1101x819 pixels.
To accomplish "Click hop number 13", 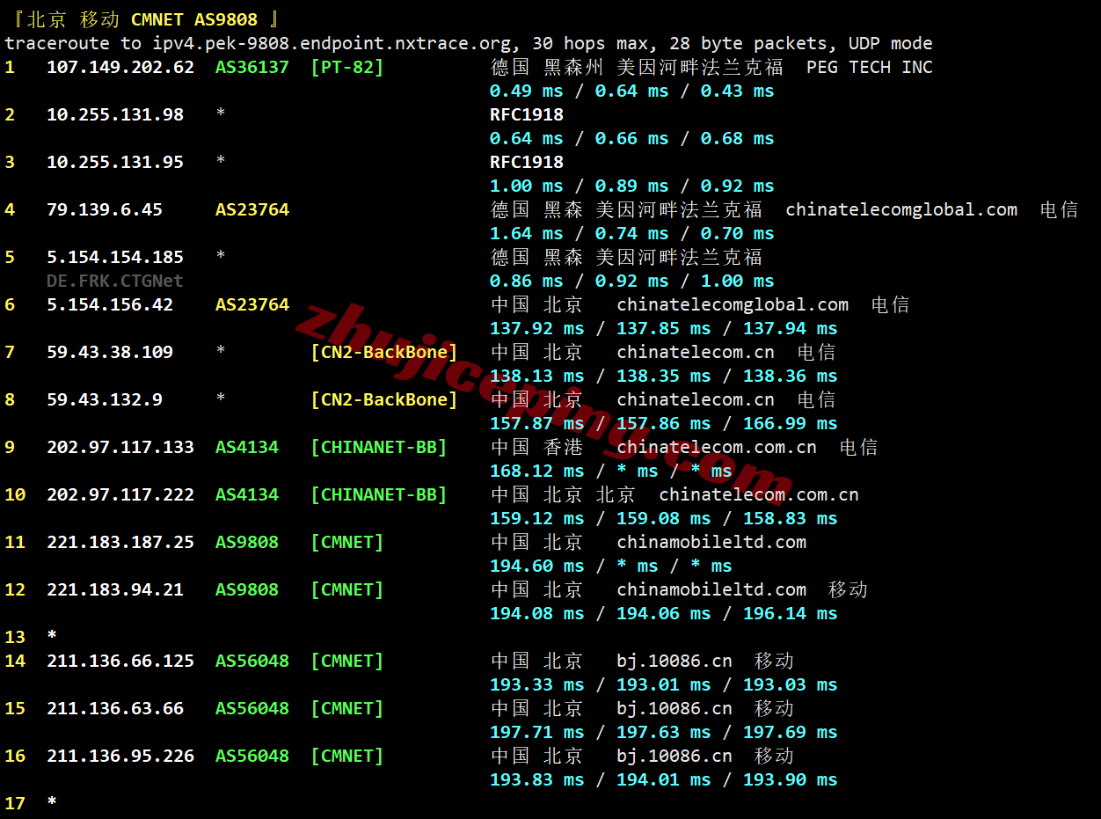I will click(15, 637).
